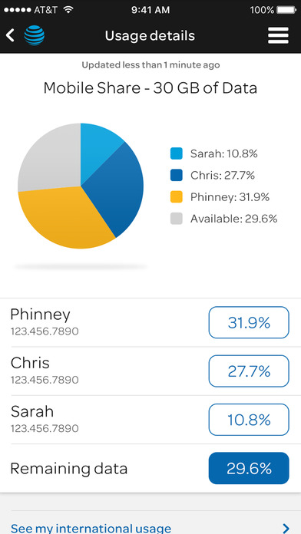Image resolution: width=301 pixels, height=534 pixels.
Task: Tap the battery indicator icon
Action: (286, 10)
